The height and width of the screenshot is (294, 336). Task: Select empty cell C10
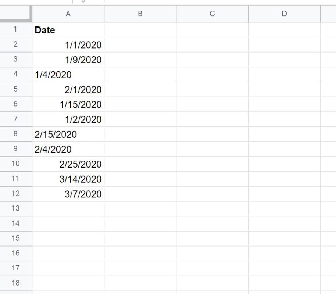tap(212, 164)
